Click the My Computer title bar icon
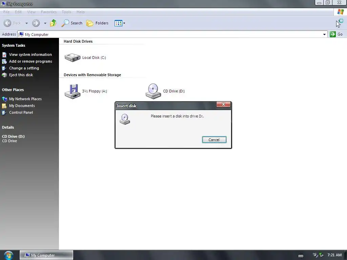 point(3,4)
